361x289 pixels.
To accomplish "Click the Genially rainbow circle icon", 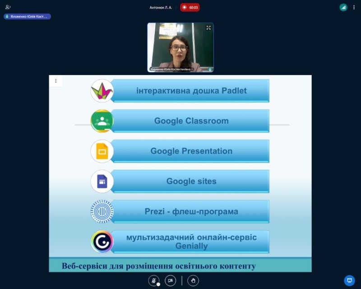I will point(102,242).
